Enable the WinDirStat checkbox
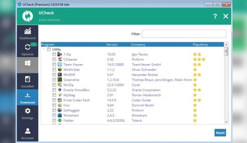The image size is (247, 143). click(54, 70)
